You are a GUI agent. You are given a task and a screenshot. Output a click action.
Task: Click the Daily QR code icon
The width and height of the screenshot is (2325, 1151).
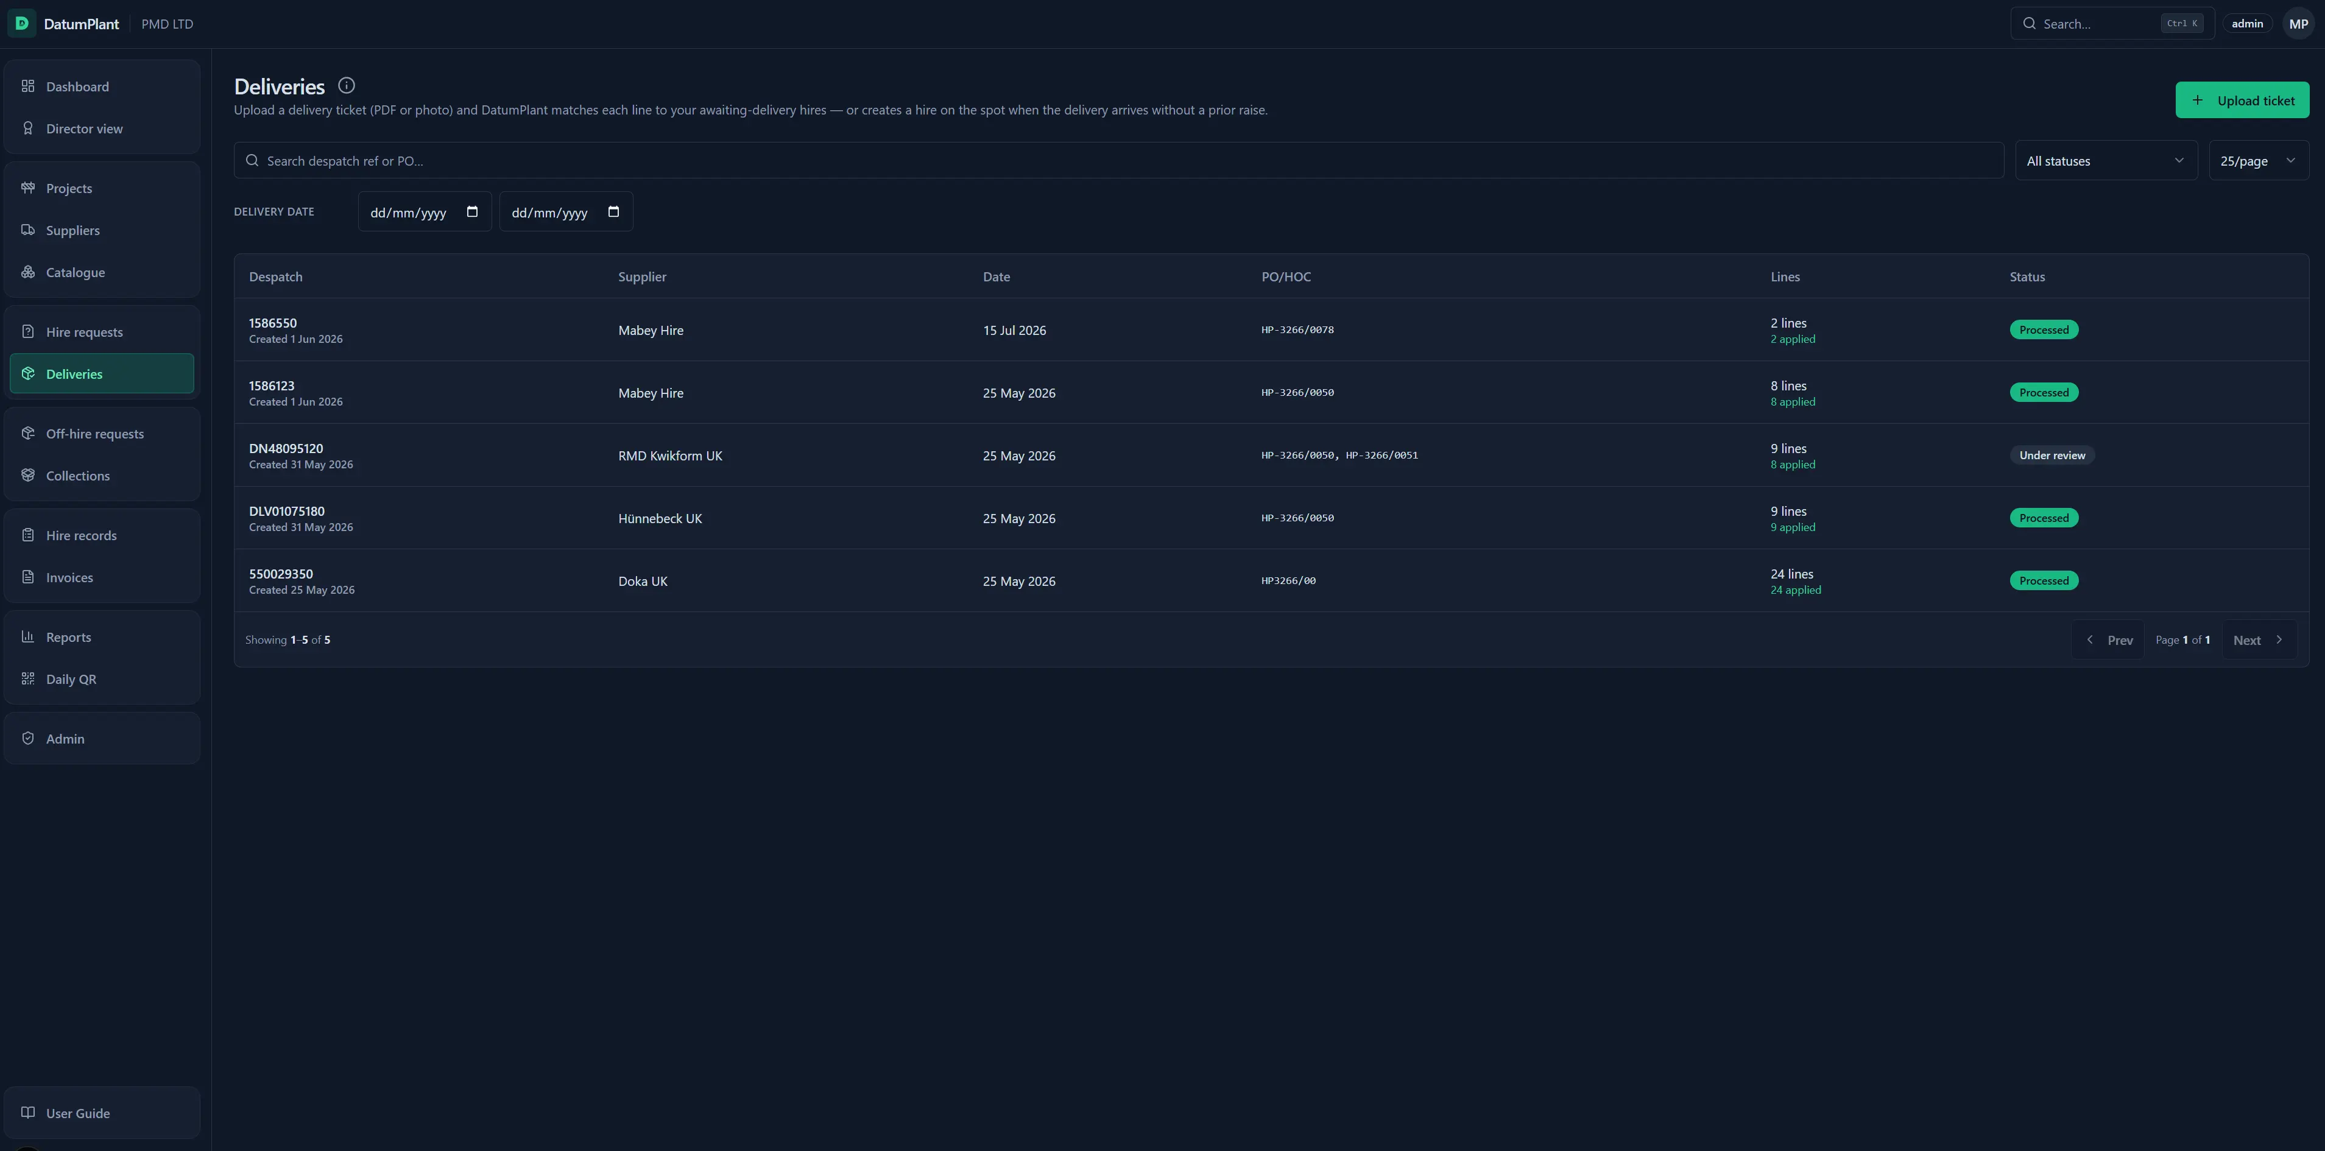28,678
